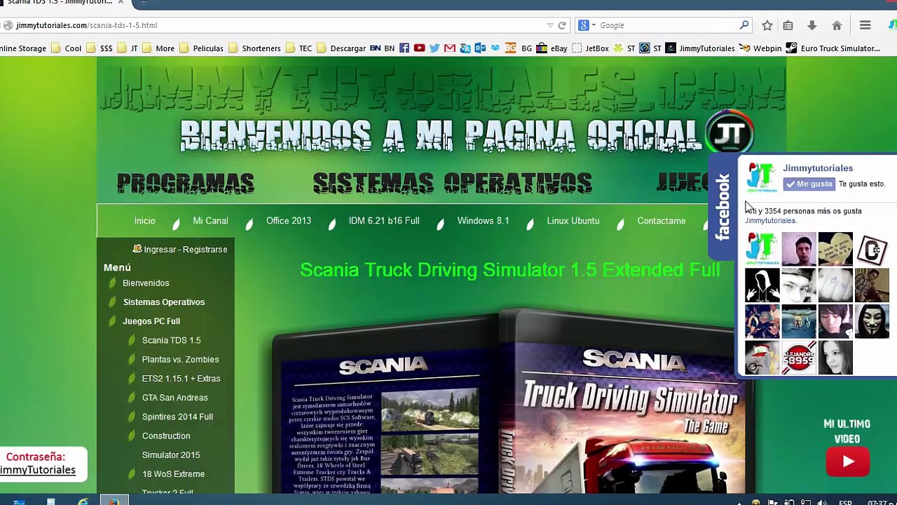Screen dimensions: 897x505
Task: Open Windows 8.1 in the navigation bar
Action: [x=483, y=220]
